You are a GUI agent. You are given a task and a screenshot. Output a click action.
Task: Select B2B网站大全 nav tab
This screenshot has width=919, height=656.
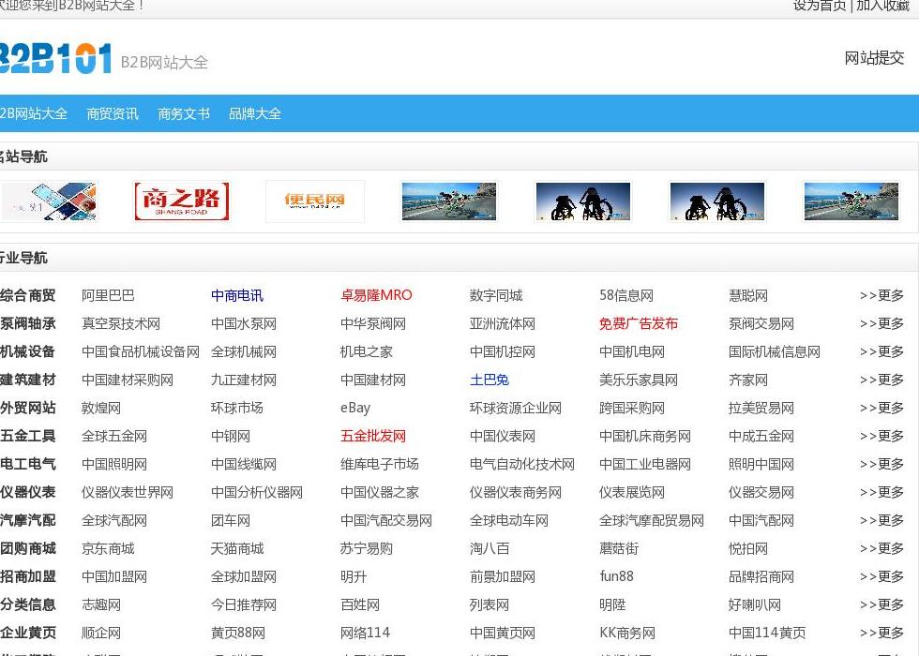[34, 113]
